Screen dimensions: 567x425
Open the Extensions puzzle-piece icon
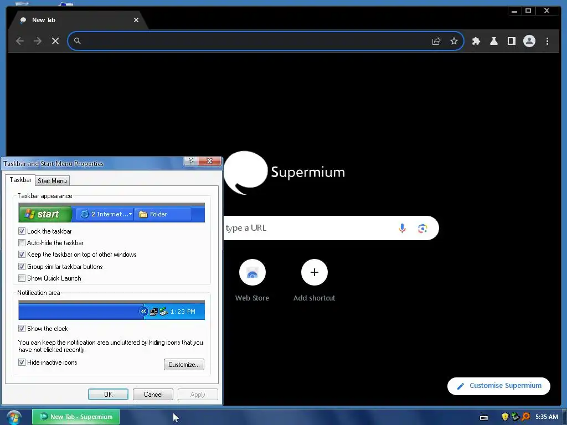476,41
